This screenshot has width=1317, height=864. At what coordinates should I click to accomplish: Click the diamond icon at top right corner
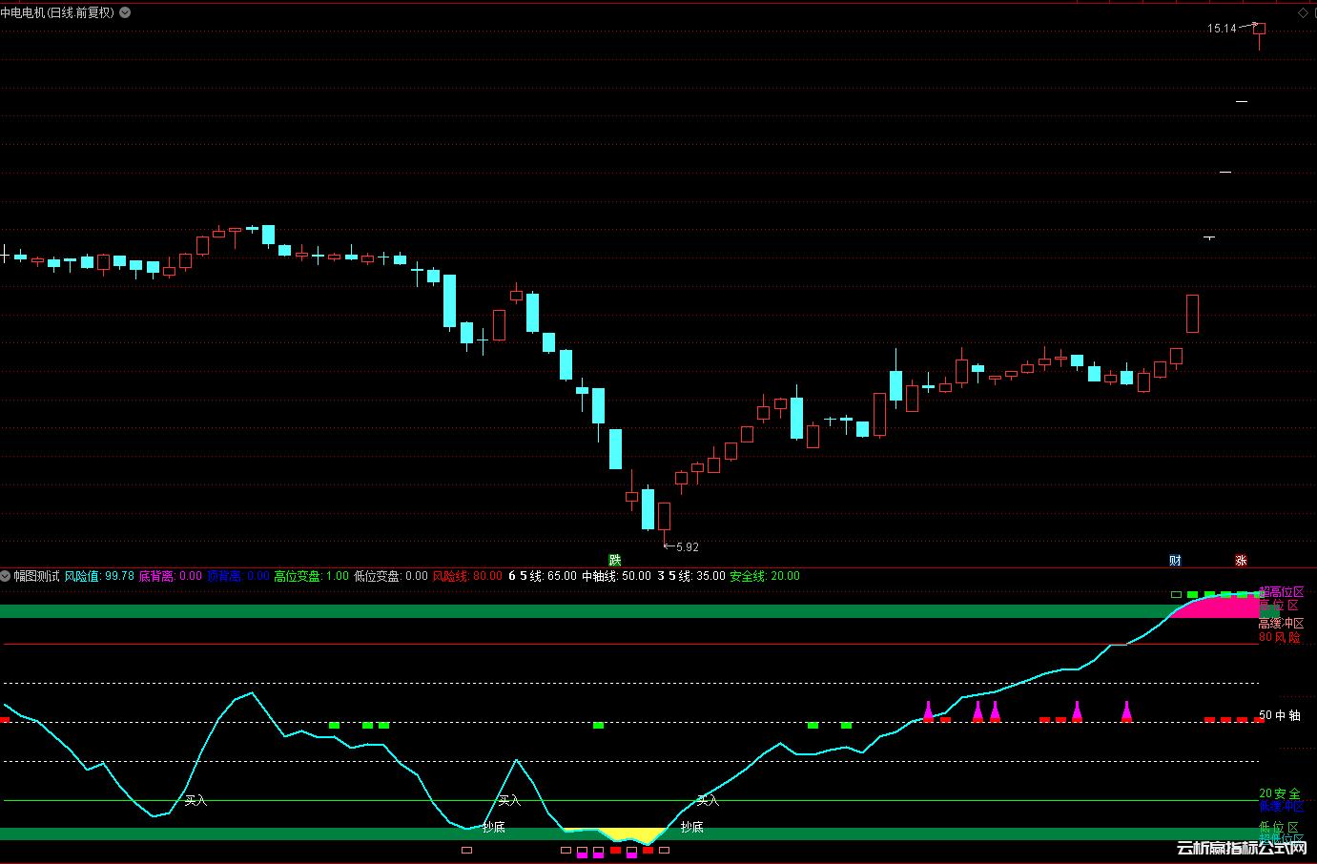[x=1304, y=12]
